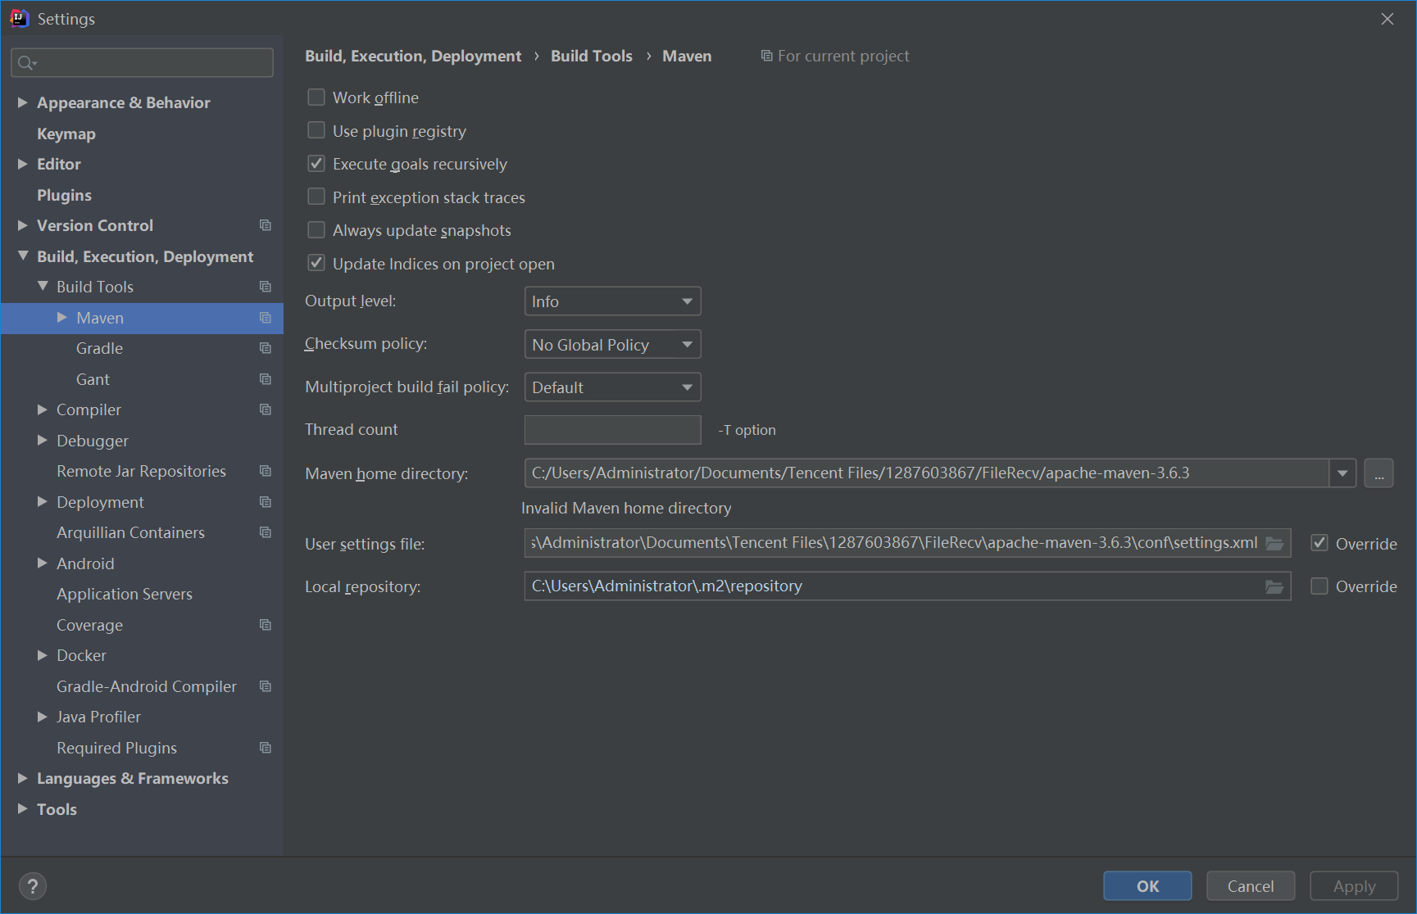Screen dimensions: 1417x914
Task: Open the Maven home directory dropdown arrow
Action: tap(1342, 473)
